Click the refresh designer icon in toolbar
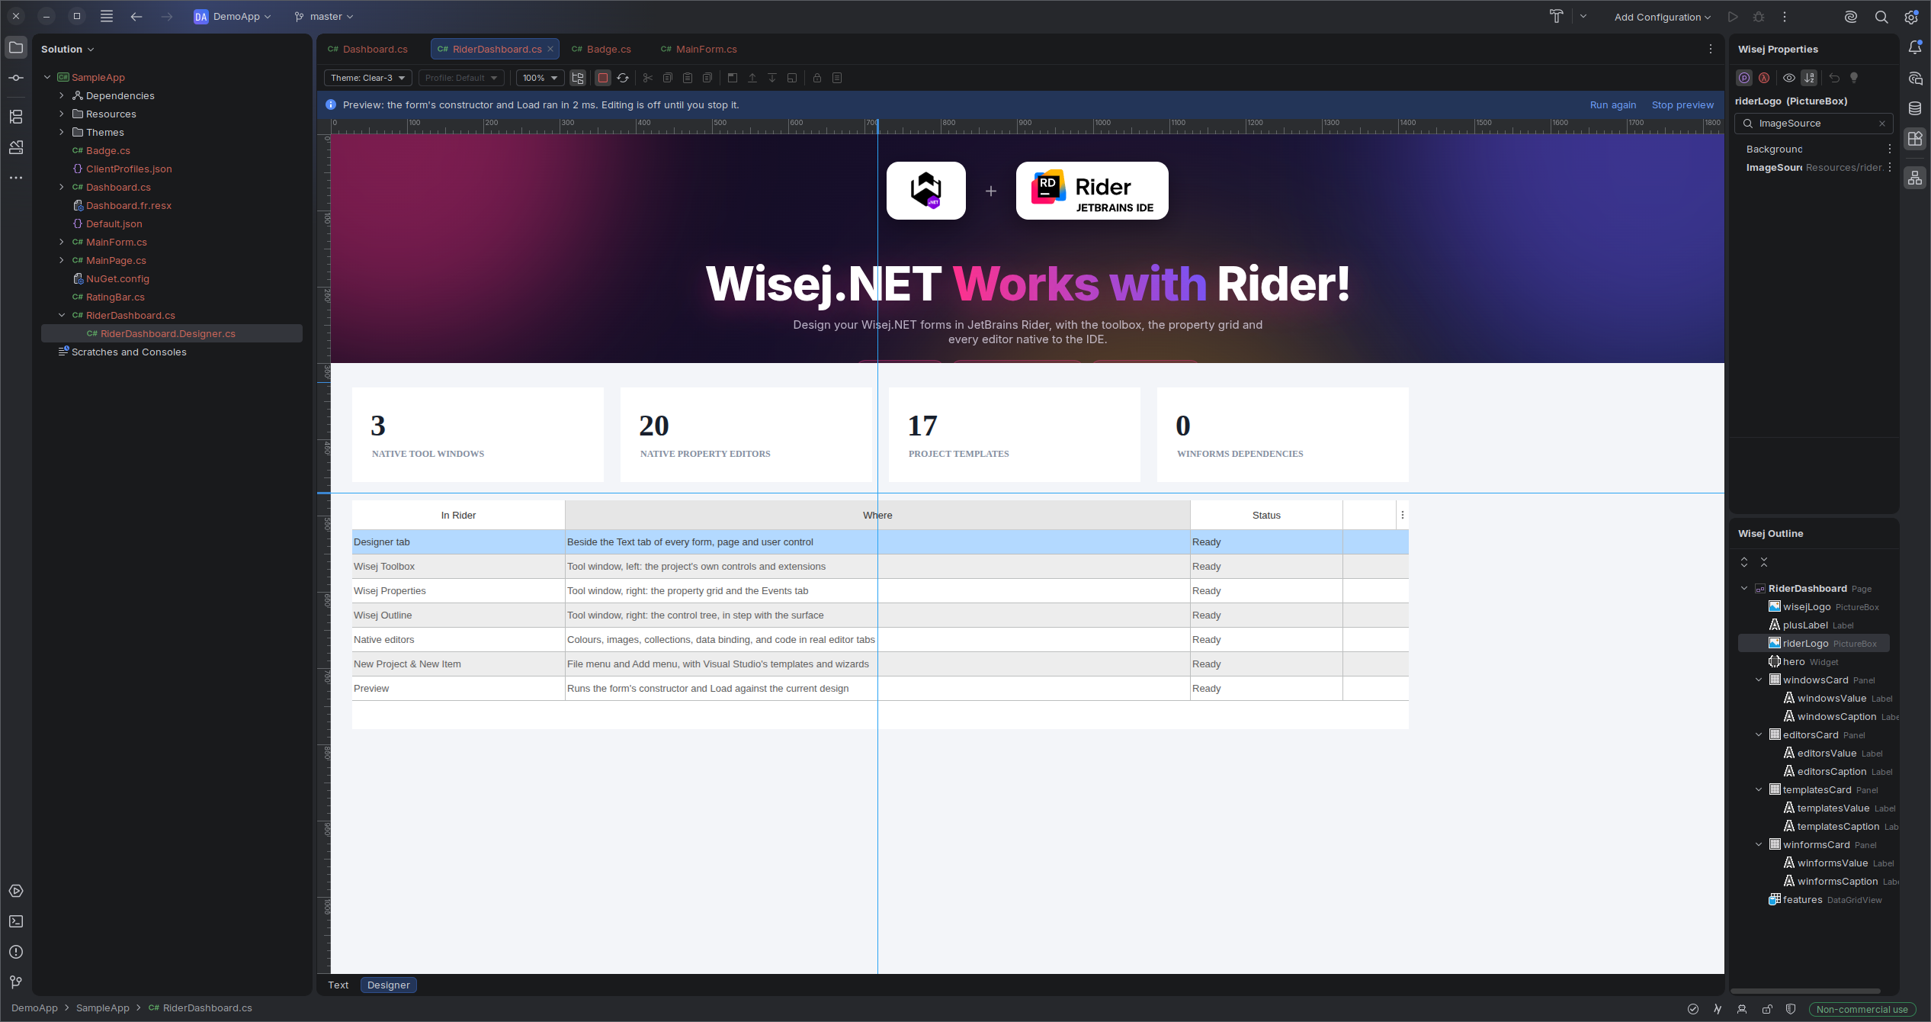The image size is (1931, 1022). pyautogui.click(x=623, y=78)
